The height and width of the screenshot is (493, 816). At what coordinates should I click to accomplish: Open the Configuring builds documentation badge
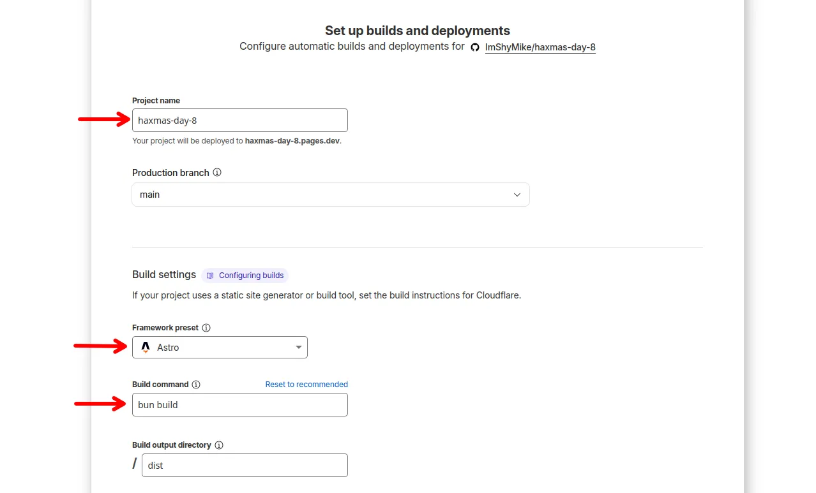[x=245, y=275]
